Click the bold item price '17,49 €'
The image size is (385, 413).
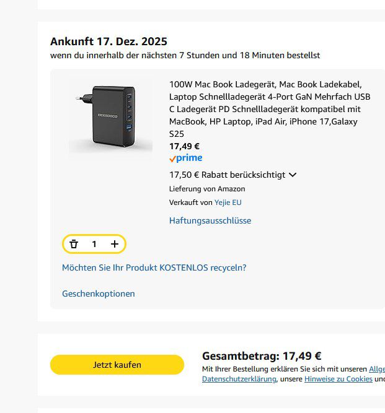tap(184, 146)
